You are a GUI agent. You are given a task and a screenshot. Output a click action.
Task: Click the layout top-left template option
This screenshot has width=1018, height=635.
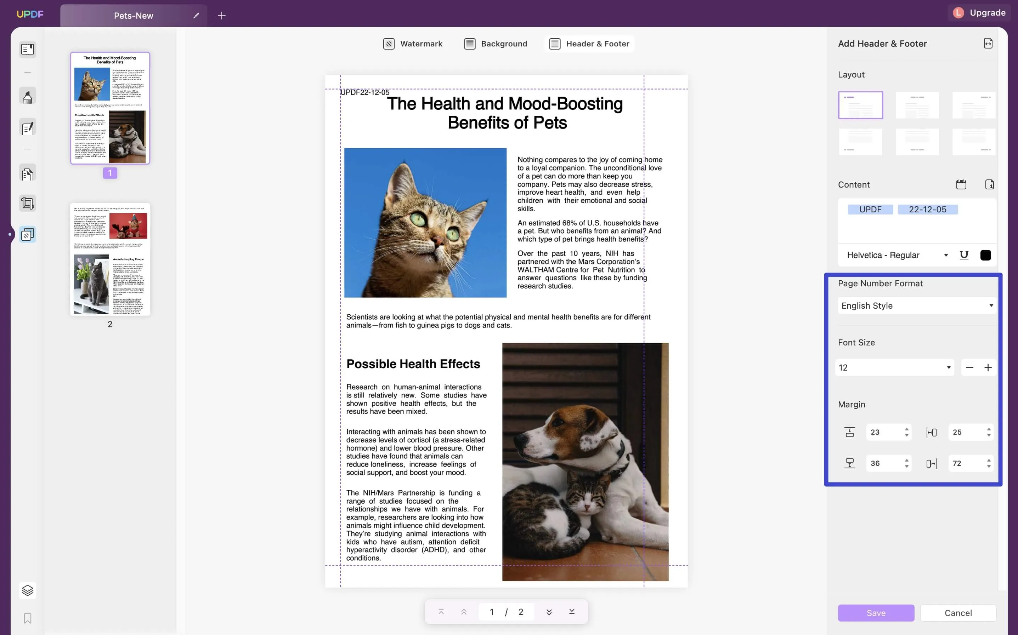[861, 105]
